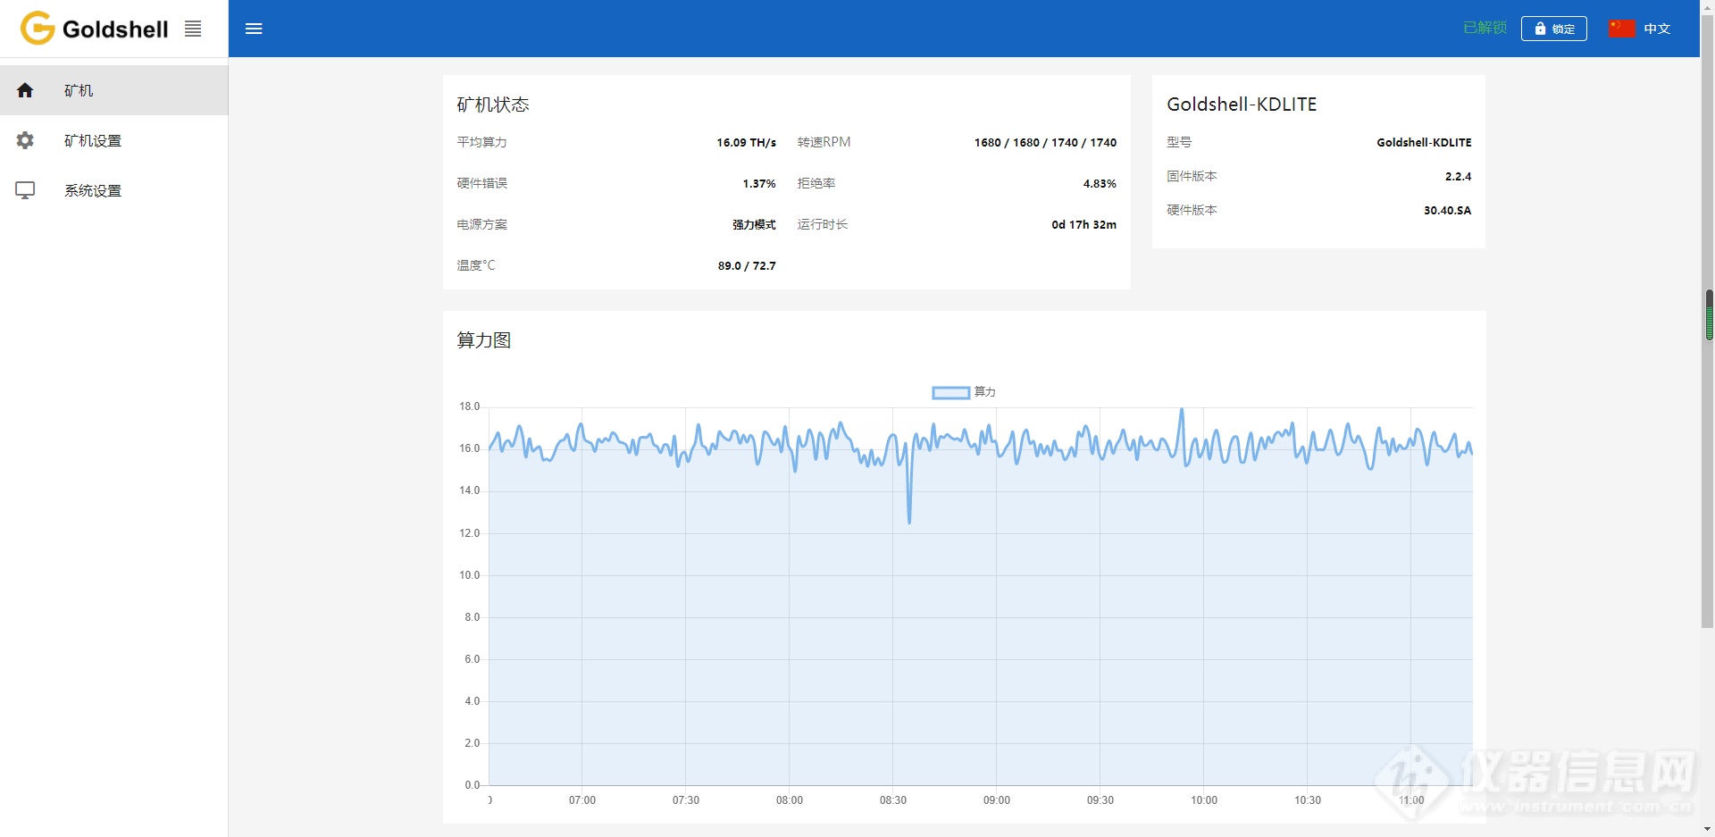Click the hashrate peak near 10:00 on chart
Viewport: 1715px width, 837px height.
pos(1182,410)
